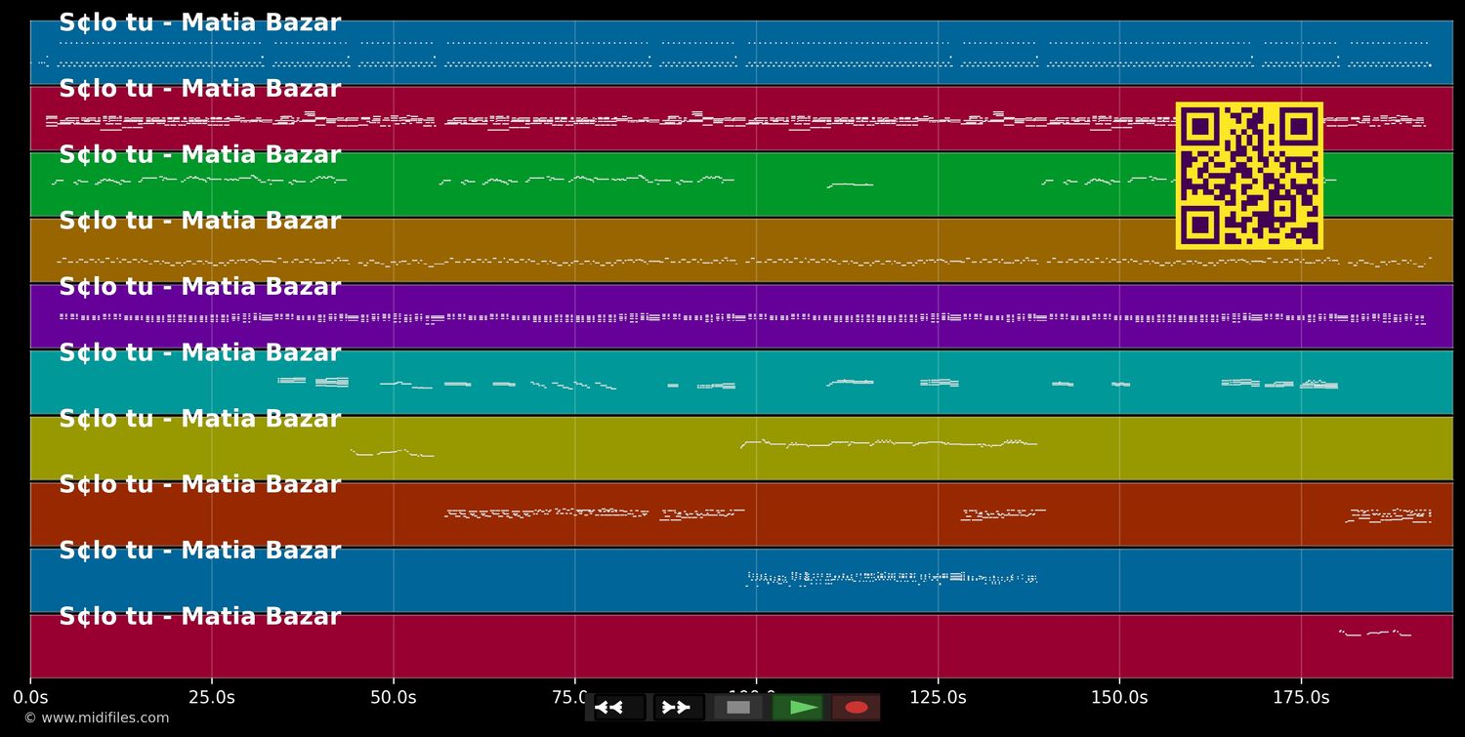
Task: Select the teal track's title label
Action: (x=200, y=353)
